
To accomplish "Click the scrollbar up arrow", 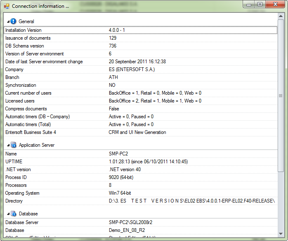I will click(x=281, y=16).
